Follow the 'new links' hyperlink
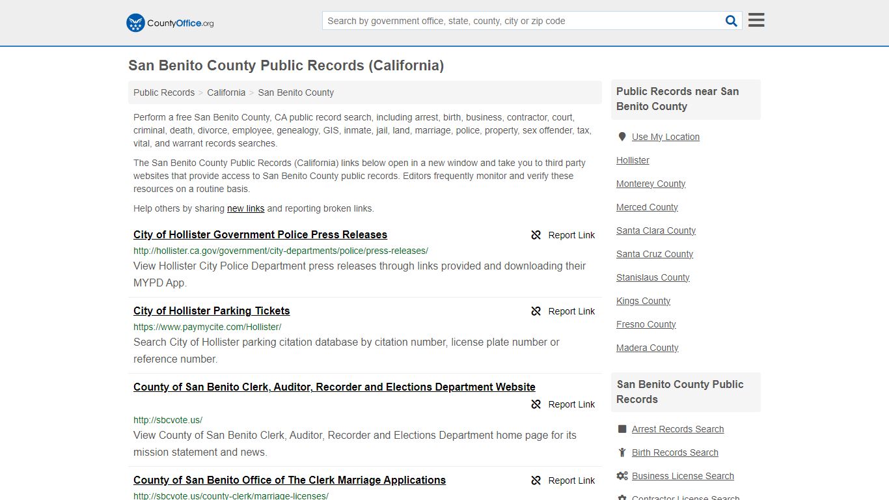Viewport: 889px width, 500px height. click(x=245, y=208)
